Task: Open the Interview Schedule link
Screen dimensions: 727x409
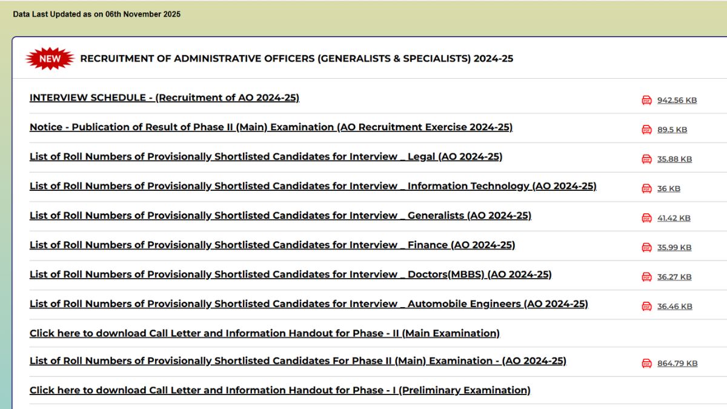Action: tap(164, 98)
